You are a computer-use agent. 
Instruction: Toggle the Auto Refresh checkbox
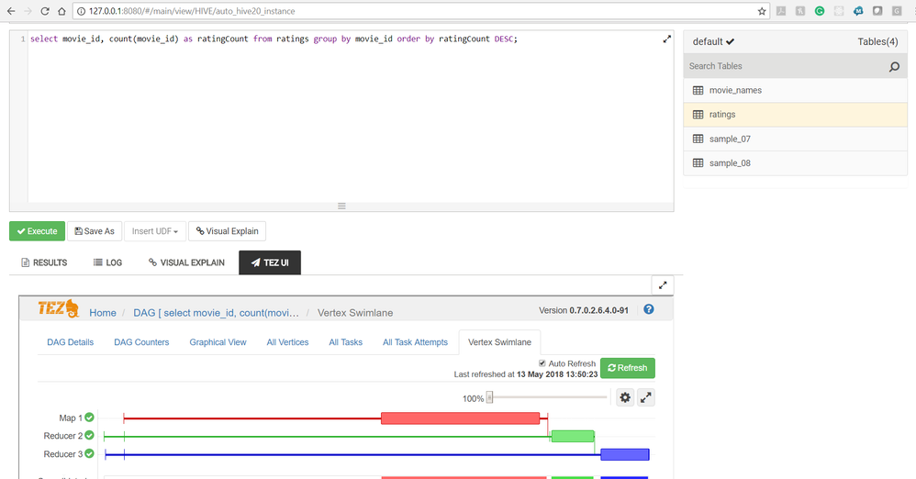542,363
